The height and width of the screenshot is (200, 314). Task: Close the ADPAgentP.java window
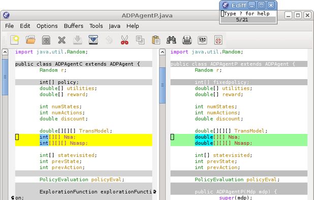click(x=307, y=15)
